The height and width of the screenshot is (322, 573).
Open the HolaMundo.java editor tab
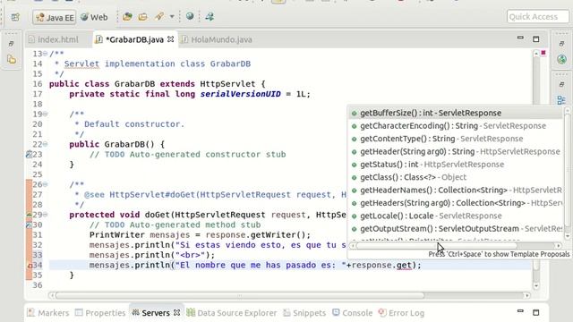217,39
